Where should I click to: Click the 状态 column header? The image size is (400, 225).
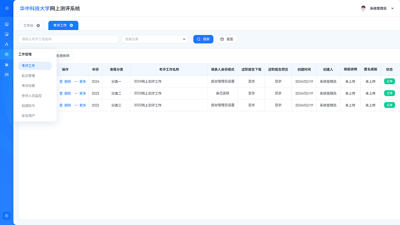pos(389,69)
